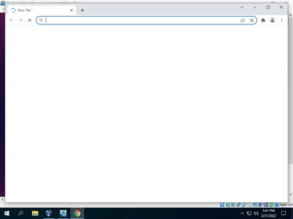Screen dimensions: 293x219
Task: Bookmark this tab with the star icon
Action: pyautogui.click(x=252, y=20)
